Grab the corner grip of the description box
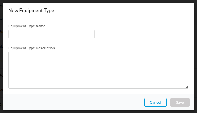Image resolution: width=197 pixels, height=113 pixels. tap(187, 87)
